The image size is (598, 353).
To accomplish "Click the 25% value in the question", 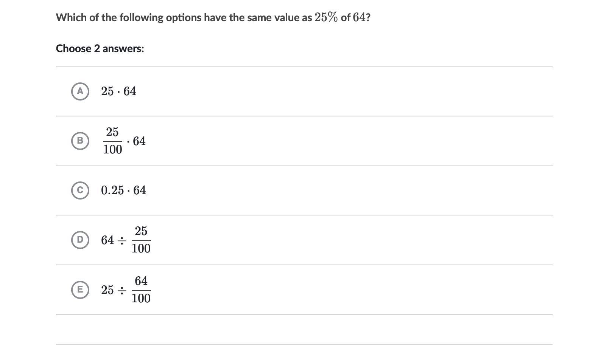I will tap(326, 17).
